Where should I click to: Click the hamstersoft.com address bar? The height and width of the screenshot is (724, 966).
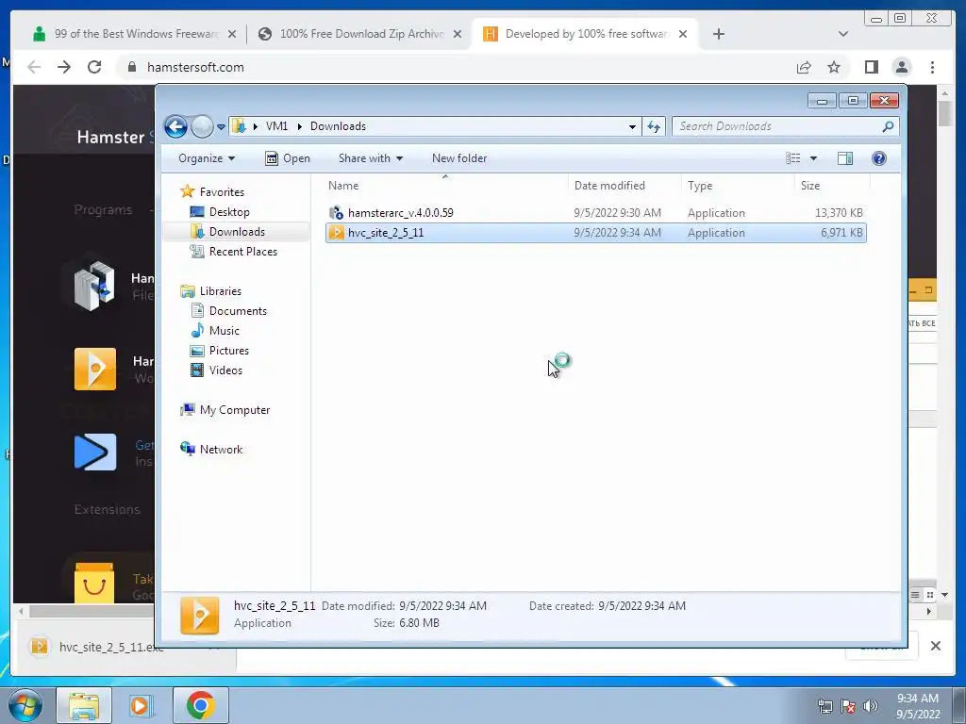point(453,67)
